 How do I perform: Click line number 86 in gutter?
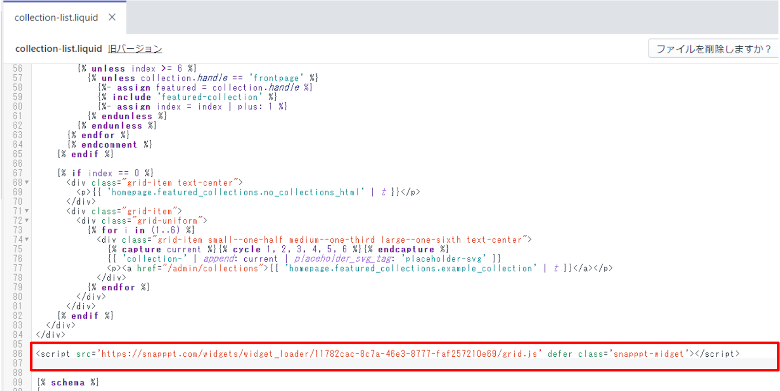18,354
